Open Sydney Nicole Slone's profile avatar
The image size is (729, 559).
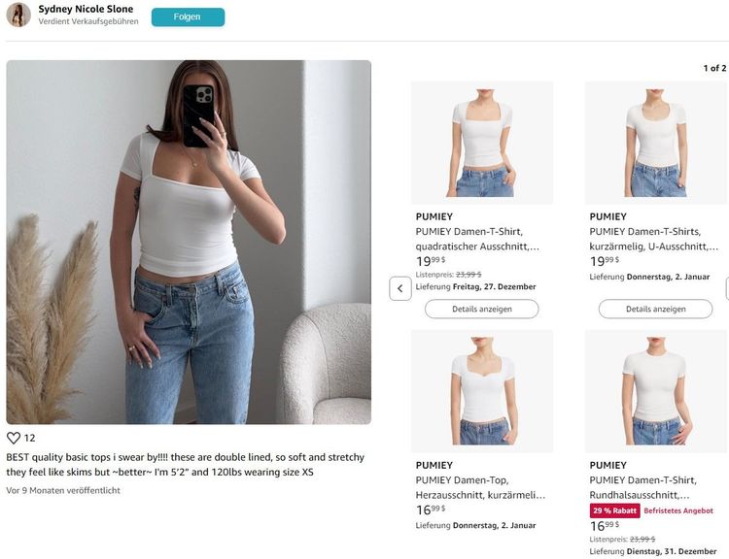coord(18,15)
